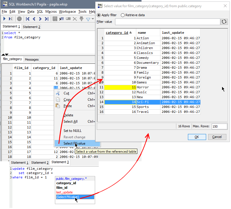This screenshot has height=209, width=231.
Task: Click the last_update header in the dialog
Action: (180, 33)
